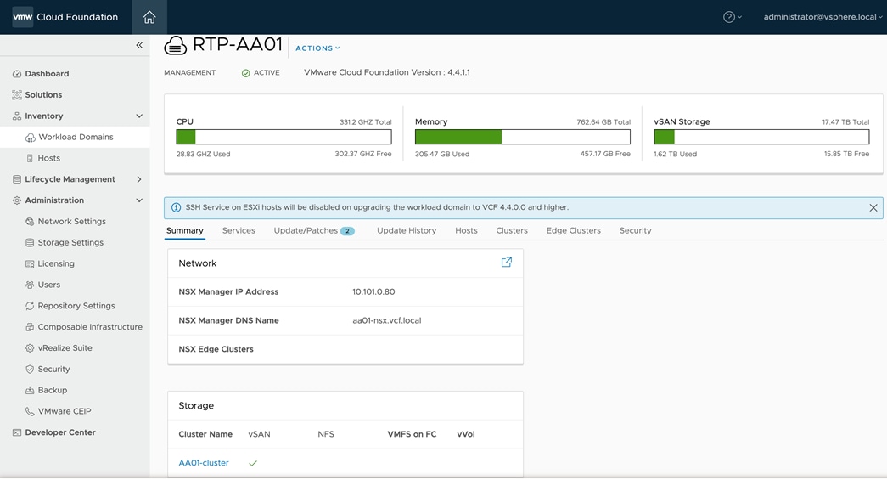Collapse the sidebar with double chevron
This screenshot has height=480, width=887.
point(139,45)
